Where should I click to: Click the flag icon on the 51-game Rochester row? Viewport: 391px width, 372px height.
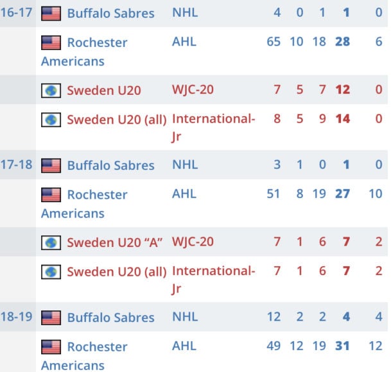(x=51, y=194)
